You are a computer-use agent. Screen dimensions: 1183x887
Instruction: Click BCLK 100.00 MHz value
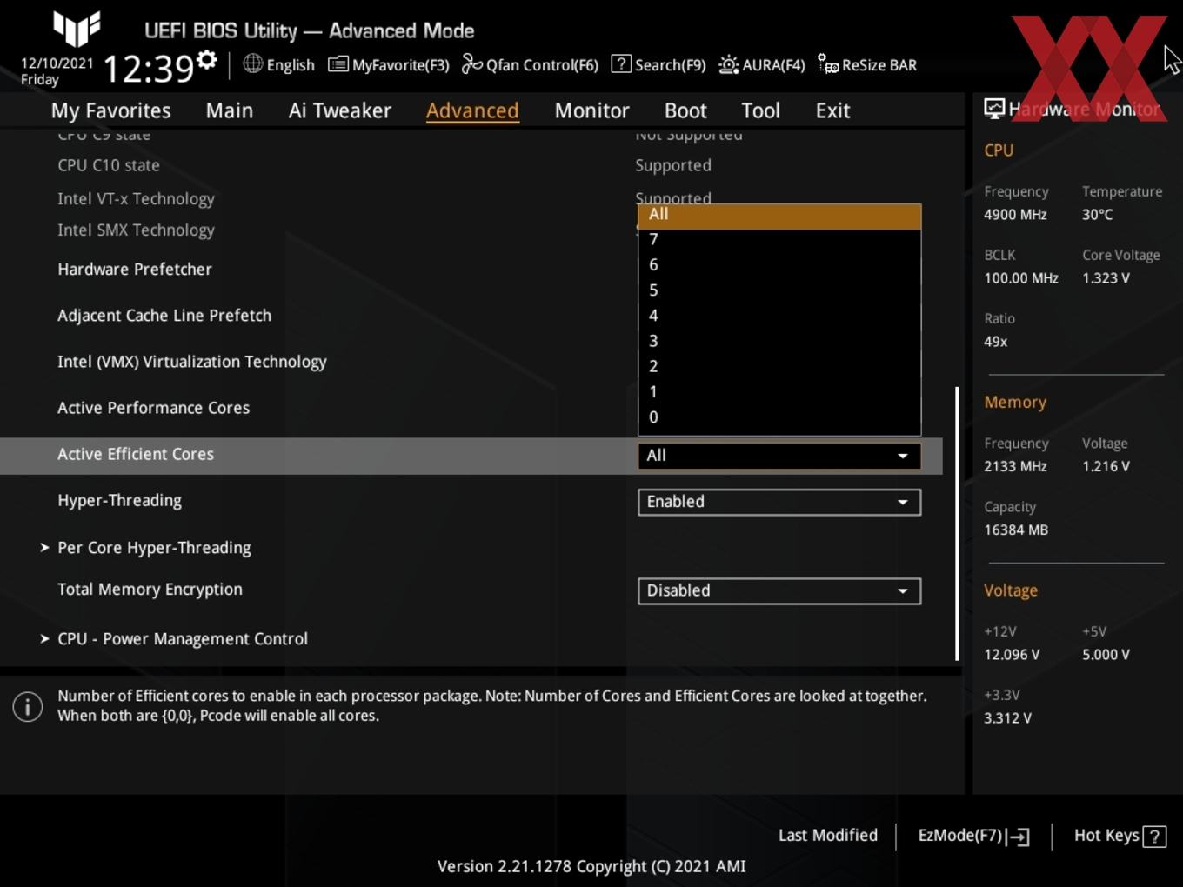coord(1021,277)
